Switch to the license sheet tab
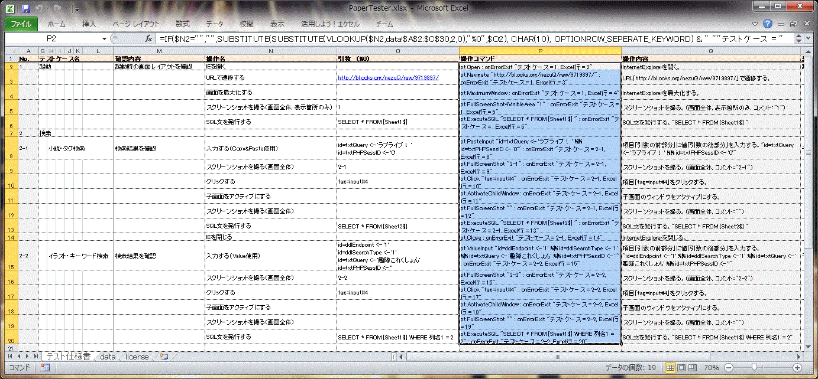818x379 pixels. [x=137, y=357]
